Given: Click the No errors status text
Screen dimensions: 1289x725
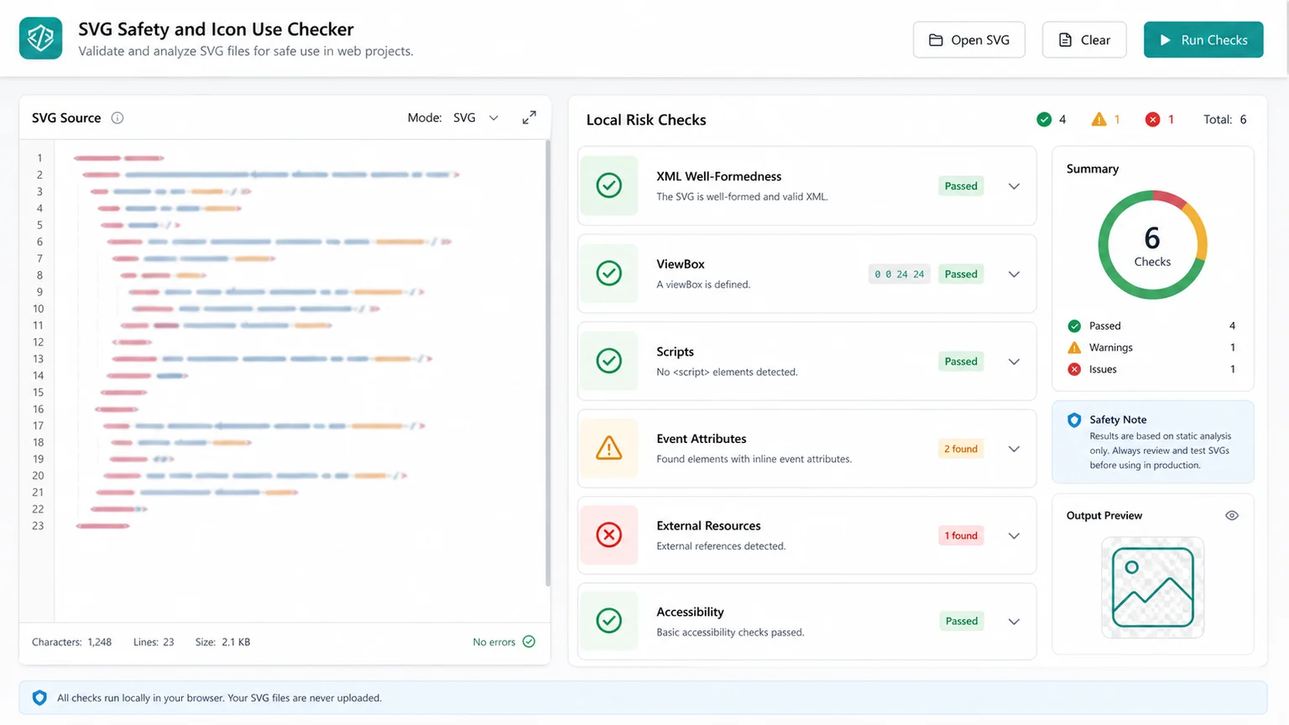Looking at the screenshot, I should pyautogui.click(x=493, y=642).
